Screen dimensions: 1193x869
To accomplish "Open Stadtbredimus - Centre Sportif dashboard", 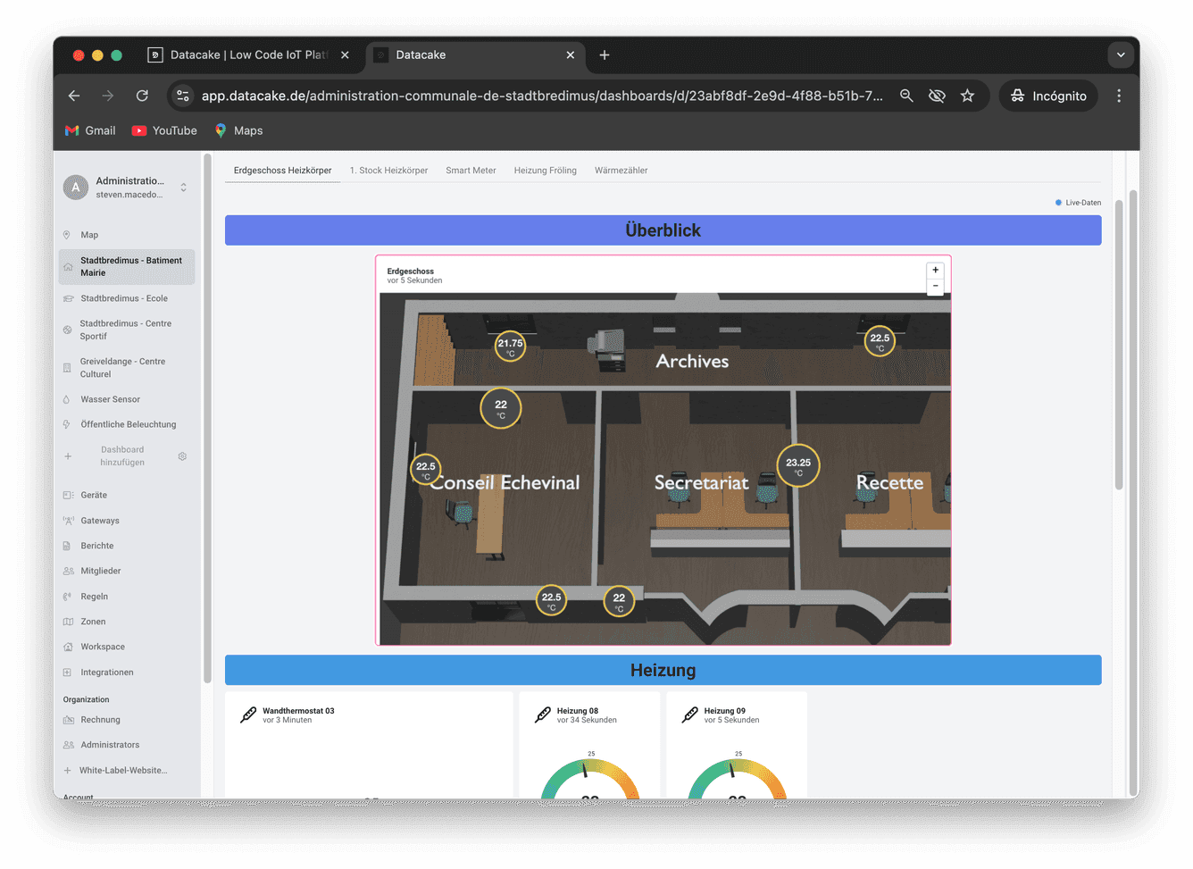I will click(127, 330).
